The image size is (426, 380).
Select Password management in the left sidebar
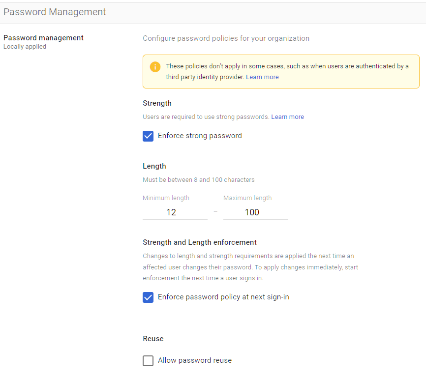click(x=43, y=37)
